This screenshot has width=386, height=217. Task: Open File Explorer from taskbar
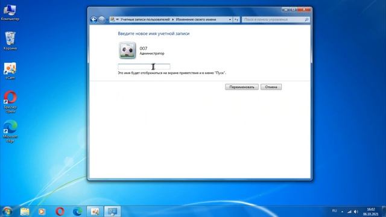25,212
